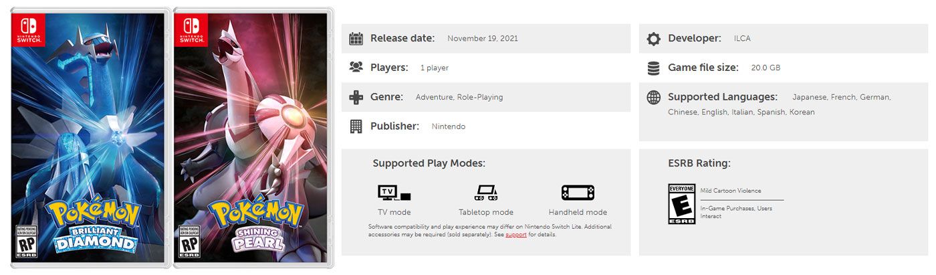The height and width of the screenshot is (275, 936).
Task: Click the '1 player' value
Action: point(435,68)
